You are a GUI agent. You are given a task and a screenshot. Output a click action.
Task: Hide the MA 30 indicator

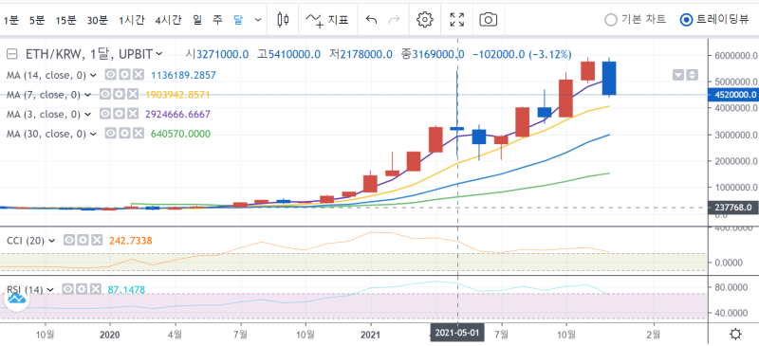point(111,133)
